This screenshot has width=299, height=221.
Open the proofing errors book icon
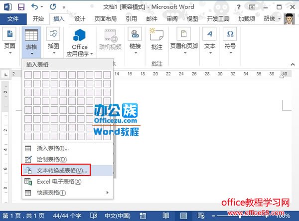tap(94, 216)
